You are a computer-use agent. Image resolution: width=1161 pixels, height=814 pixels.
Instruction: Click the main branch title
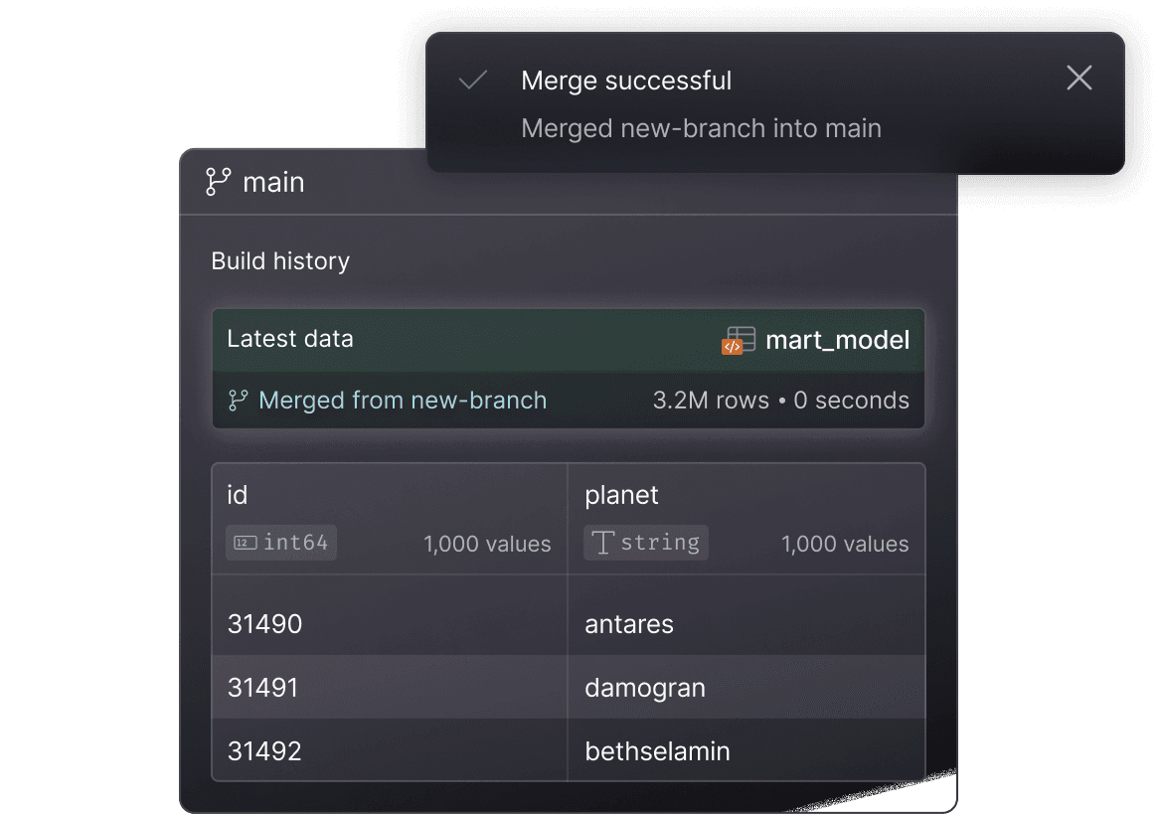pyautogui.click(x=273, y=183)
